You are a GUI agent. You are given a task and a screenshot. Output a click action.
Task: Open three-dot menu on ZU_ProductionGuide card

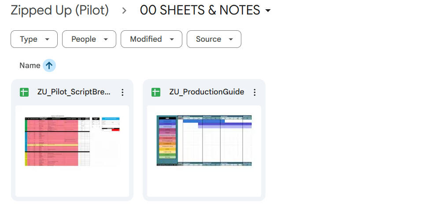click(254, 92)
